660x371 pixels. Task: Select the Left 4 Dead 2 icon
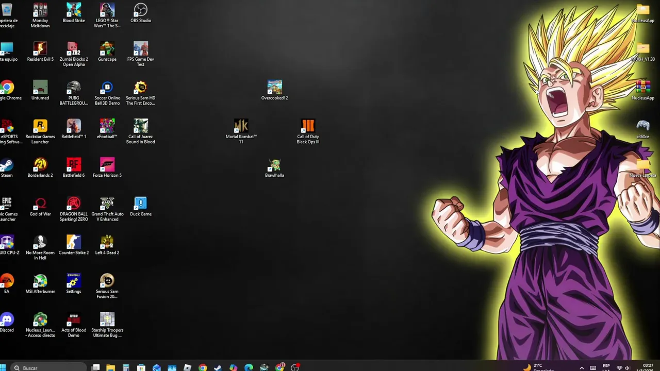click(x=107, y=245)
